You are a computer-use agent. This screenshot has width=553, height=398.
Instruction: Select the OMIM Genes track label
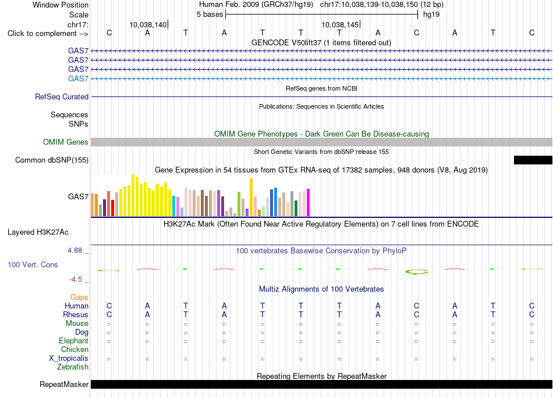pos(65,142)
